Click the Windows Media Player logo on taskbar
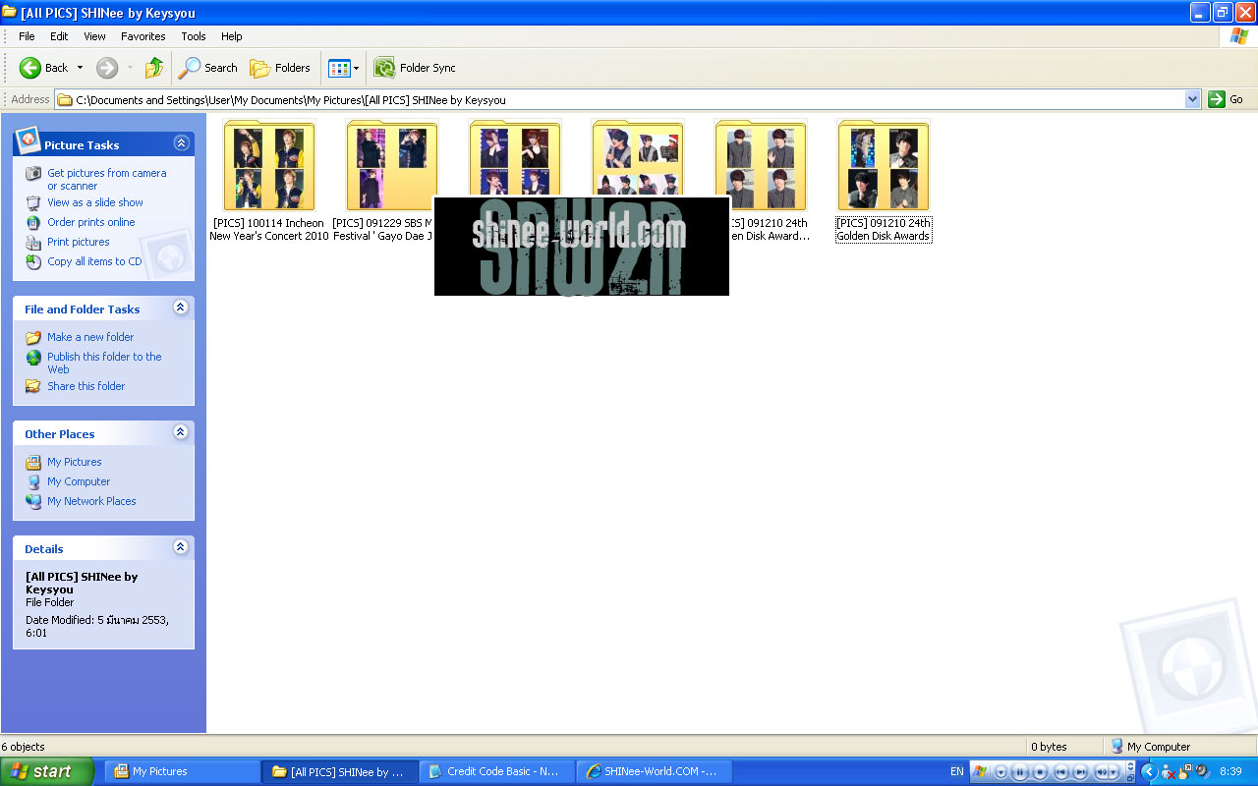The image size is (1258, 786). [979, 771]
